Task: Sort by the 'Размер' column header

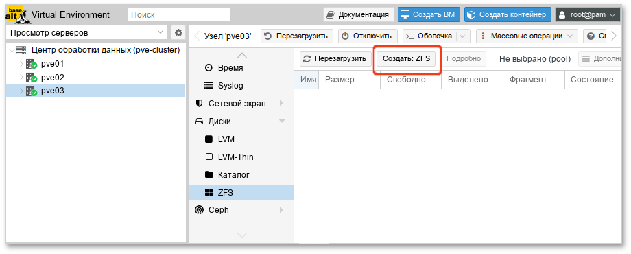Action: [x=349, y=80]
